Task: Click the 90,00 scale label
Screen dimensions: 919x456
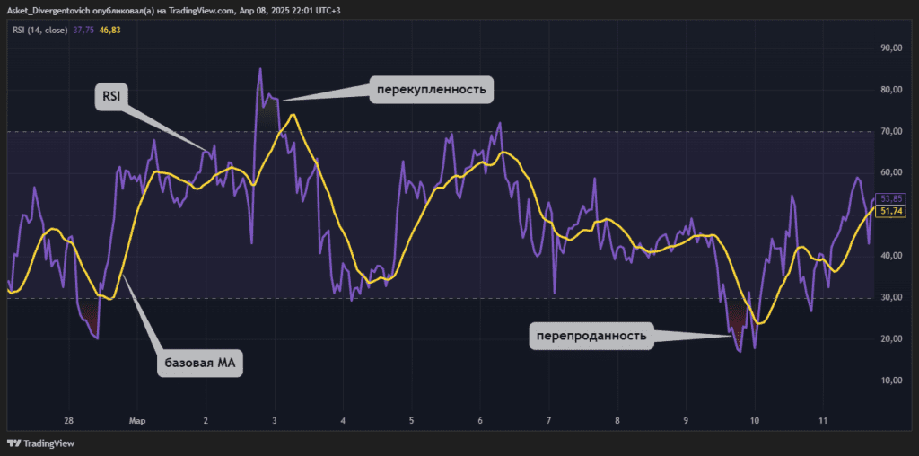Action: tap(891, 48)
